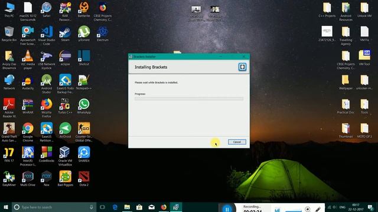The width and height of the screenshot is (378, 212).
Task: Select Adobe Reader XI shortcut
Action: tap(9, 108)
